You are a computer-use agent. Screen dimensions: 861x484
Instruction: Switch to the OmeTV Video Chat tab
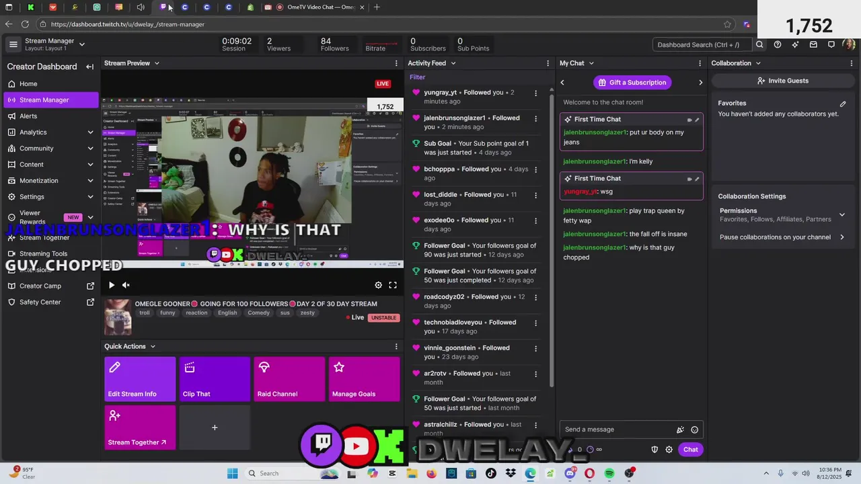tap(320, 7)
